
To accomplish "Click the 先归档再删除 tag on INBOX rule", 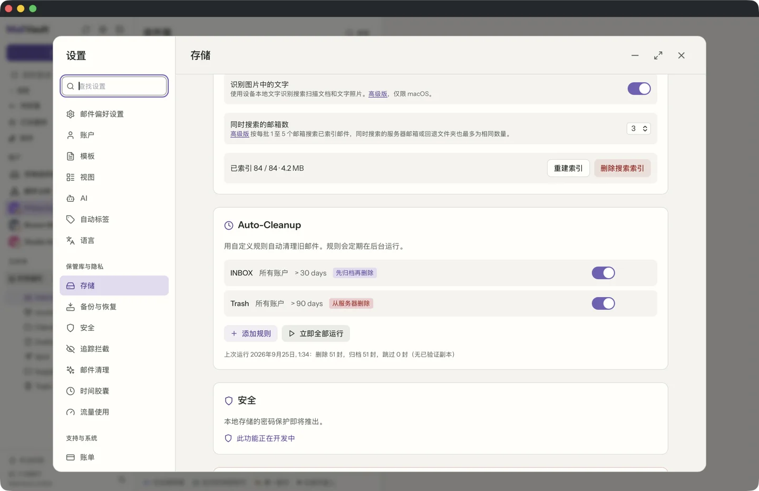I will point(355,273).
